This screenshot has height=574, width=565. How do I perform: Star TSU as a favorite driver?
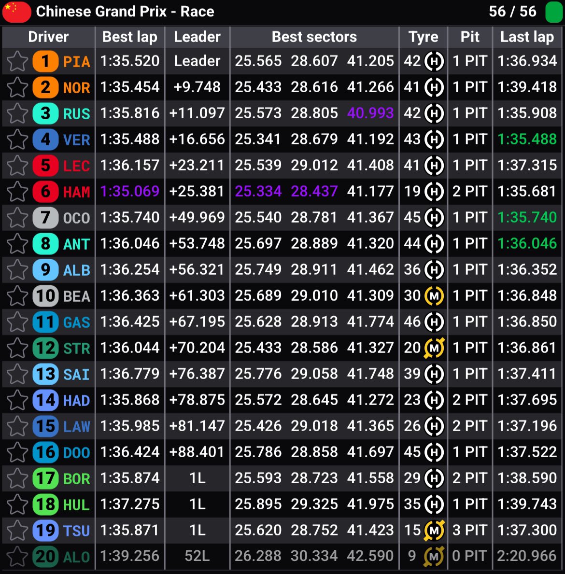(17, 531)
